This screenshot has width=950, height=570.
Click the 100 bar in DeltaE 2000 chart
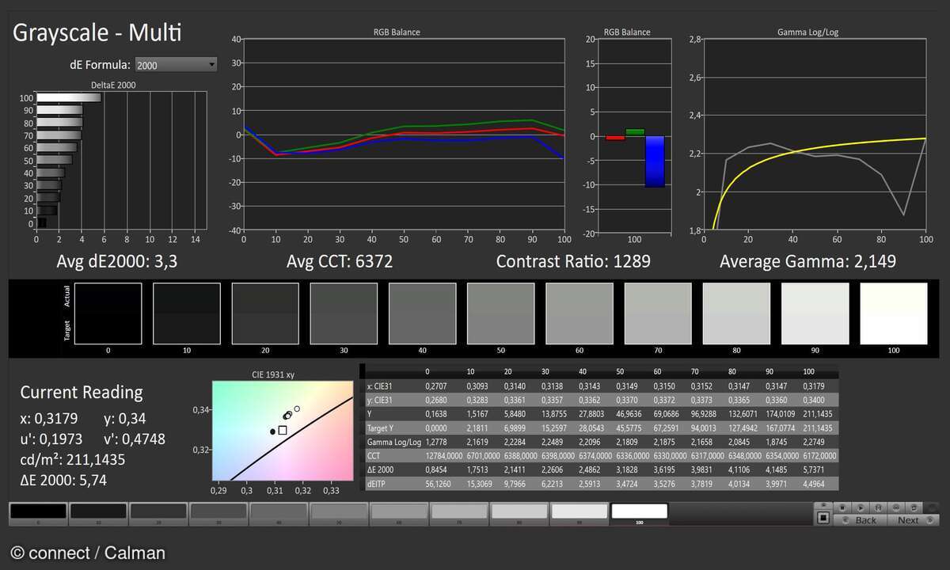tap(69, 97)
